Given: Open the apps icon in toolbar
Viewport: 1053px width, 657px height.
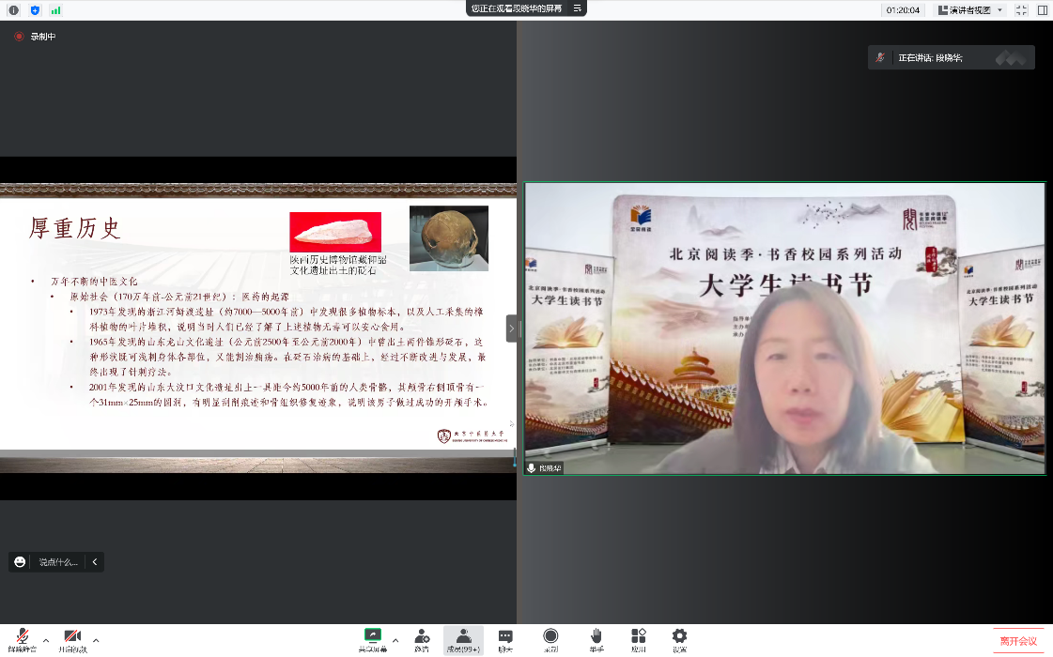Looking at the screenshot, I should click(639, 639).
